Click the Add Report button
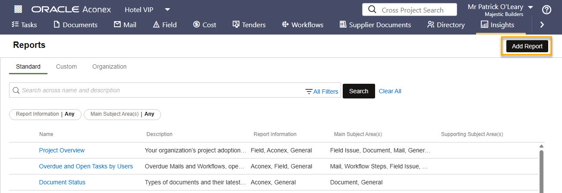This screenshot has width=562, height=193. coord(527,46)
